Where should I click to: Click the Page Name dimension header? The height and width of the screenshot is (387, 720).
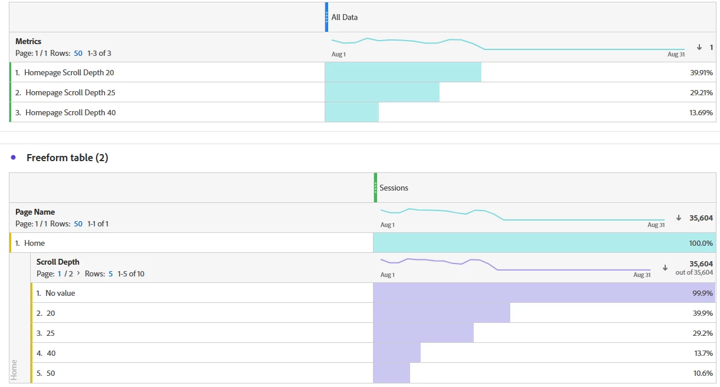pyautogui.click(x=35, y=212)
